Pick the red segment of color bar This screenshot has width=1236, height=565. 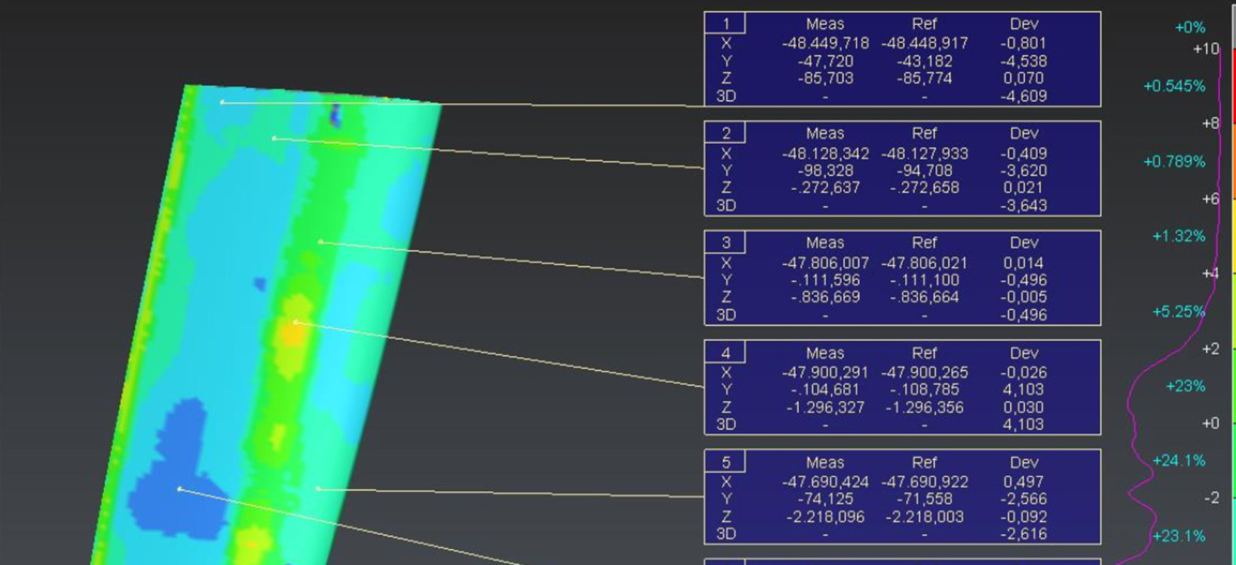(1233, 83)
